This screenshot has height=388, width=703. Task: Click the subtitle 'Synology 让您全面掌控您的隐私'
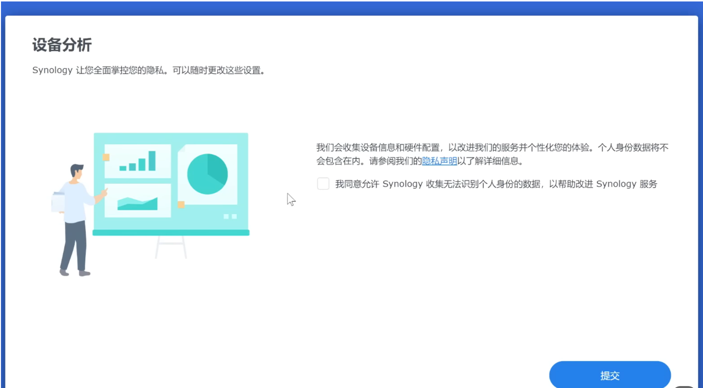[x=149, y=70]
